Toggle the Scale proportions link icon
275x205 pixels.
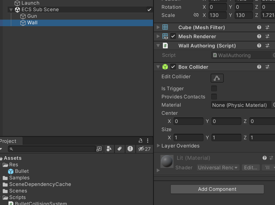[x=196, y=15]
